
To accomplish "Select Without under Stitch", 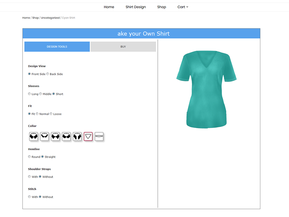I will [x=40, y=197].
